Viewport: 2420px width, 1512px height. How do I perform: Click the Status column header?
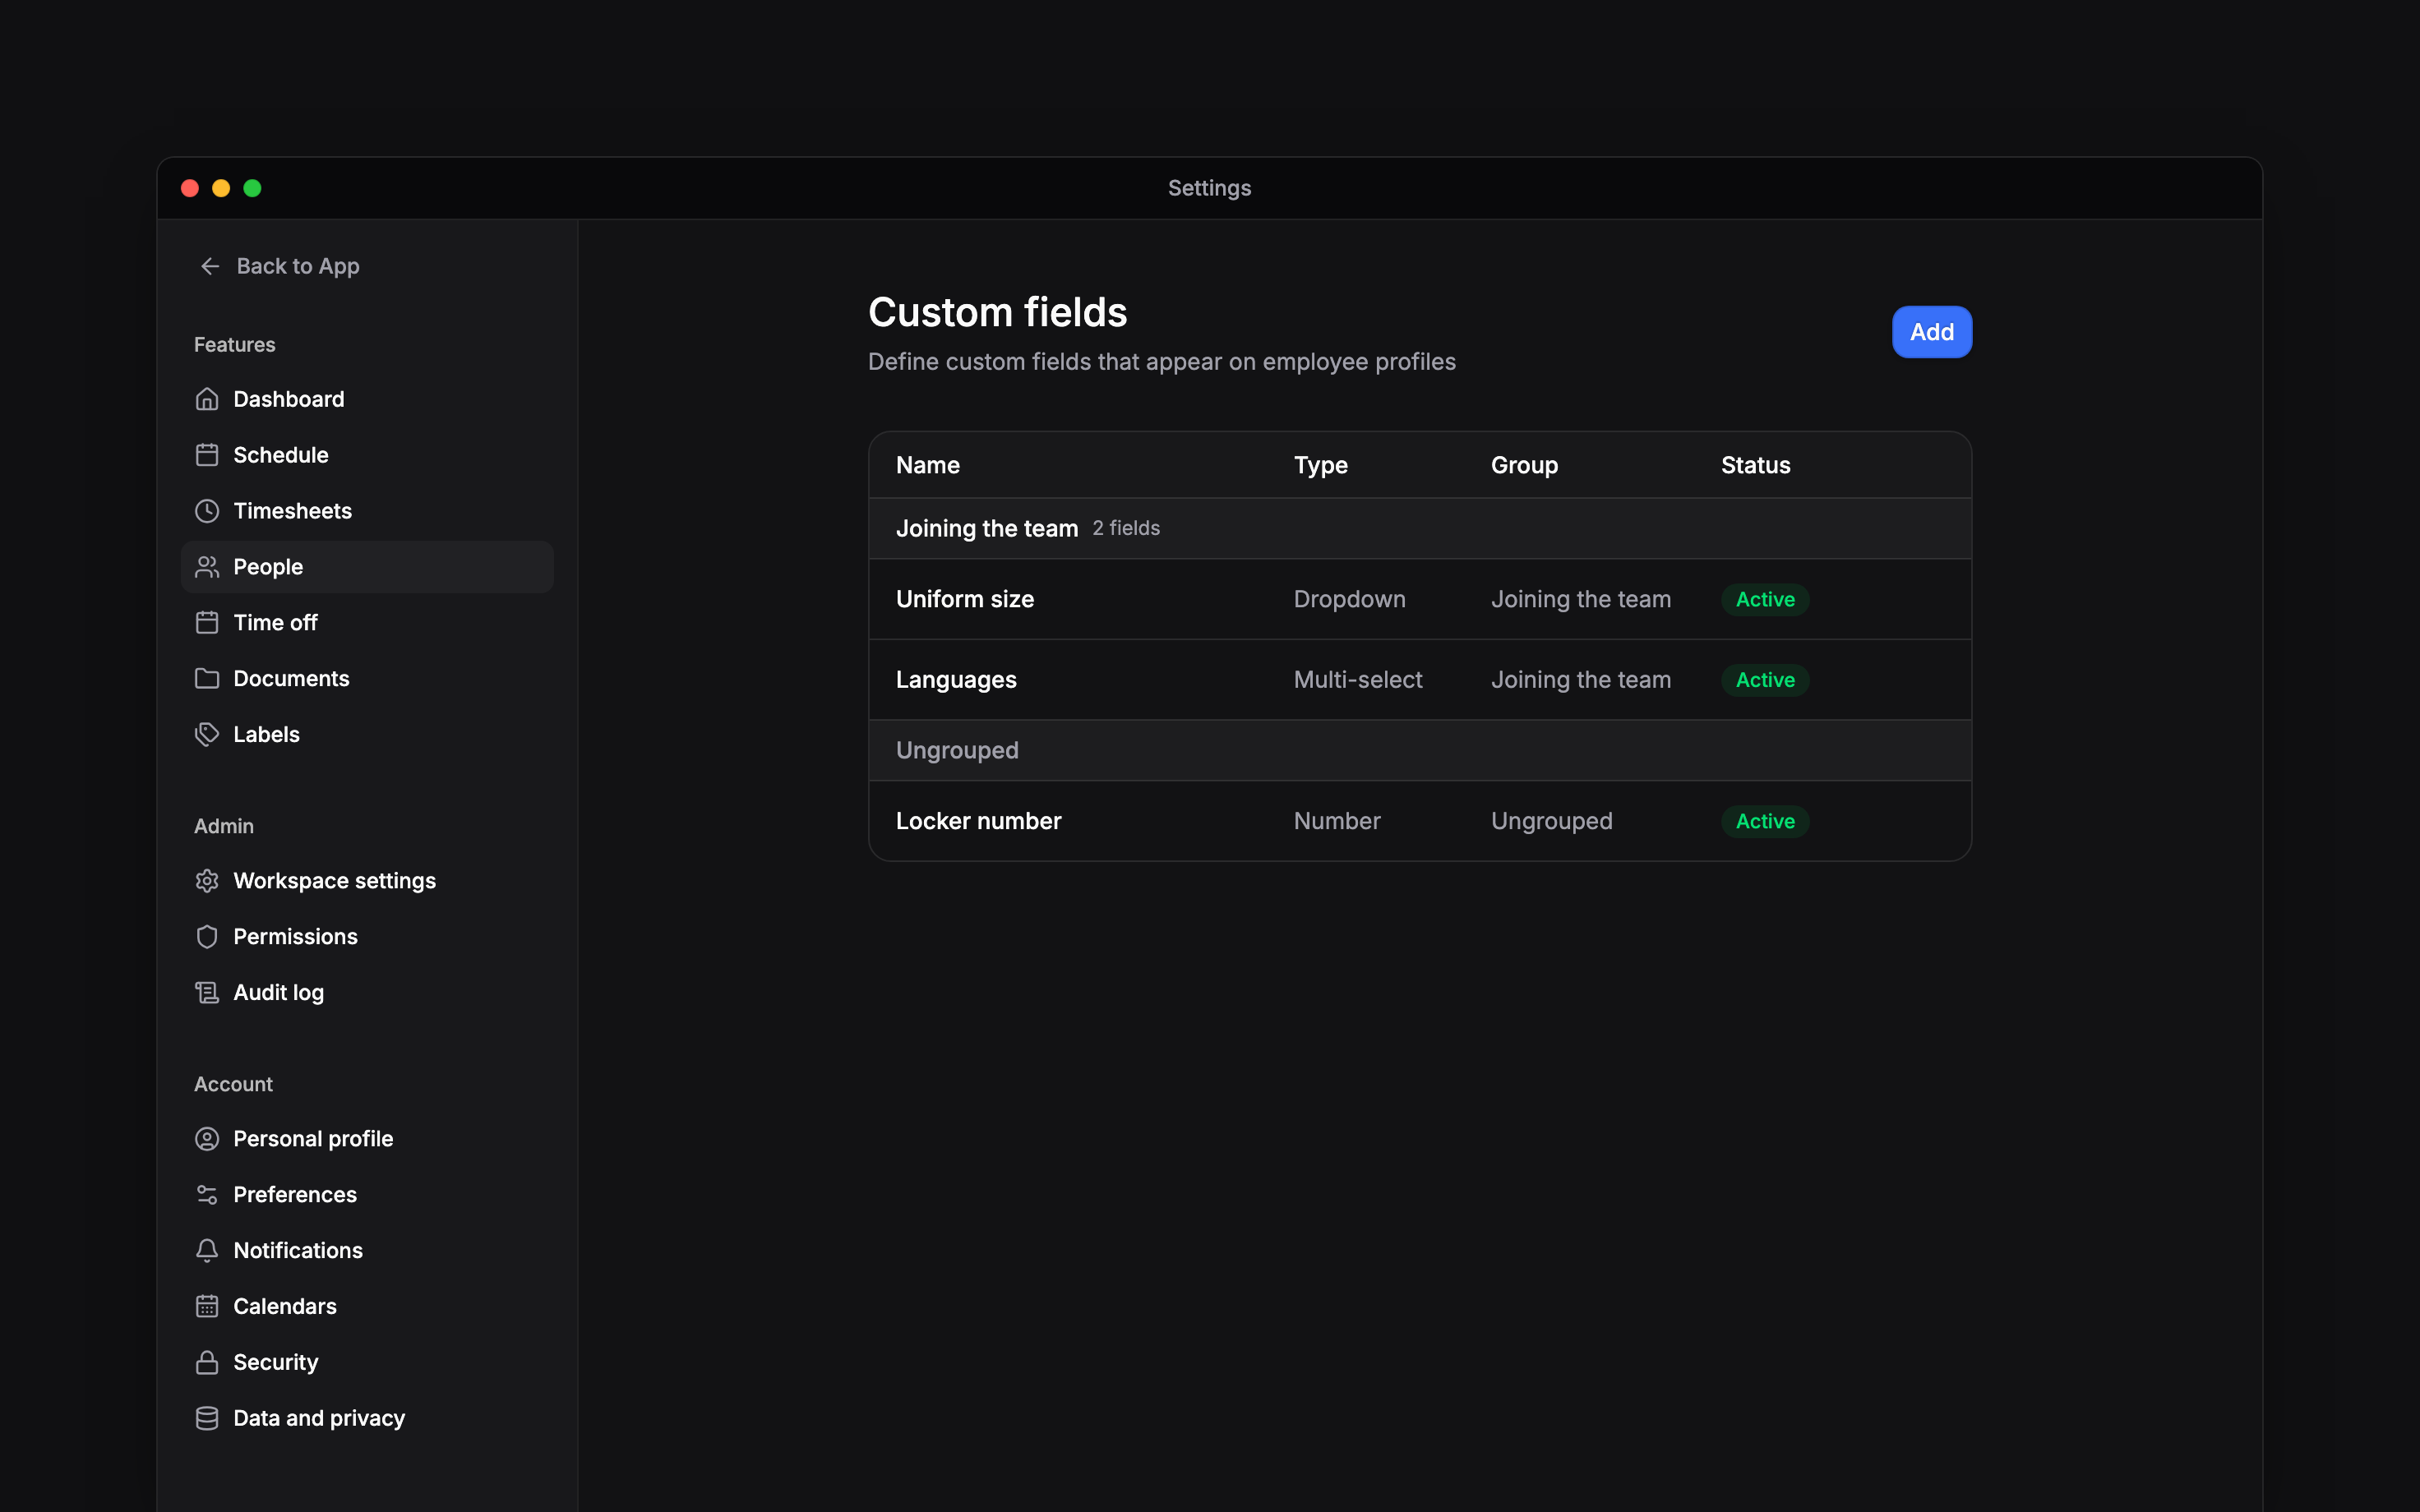pyautogui.click(x=1755, y=465)
